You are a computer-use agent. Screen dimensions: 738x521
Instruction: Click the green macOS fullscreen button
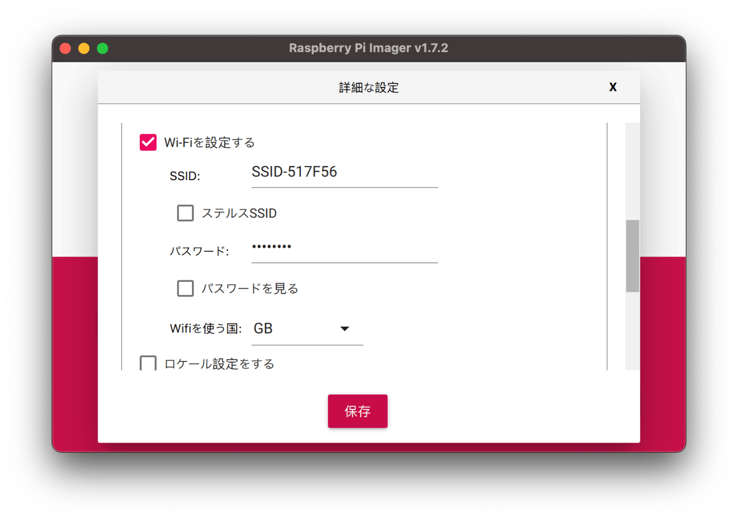click(x=103, y=48)
